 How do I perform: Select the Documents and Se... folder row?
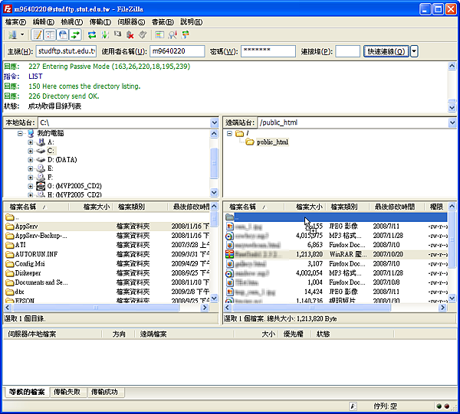107,282
